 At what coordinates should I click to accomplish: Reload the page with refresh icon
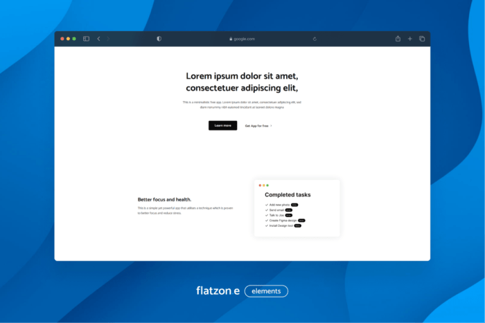[x=315, y=39]
